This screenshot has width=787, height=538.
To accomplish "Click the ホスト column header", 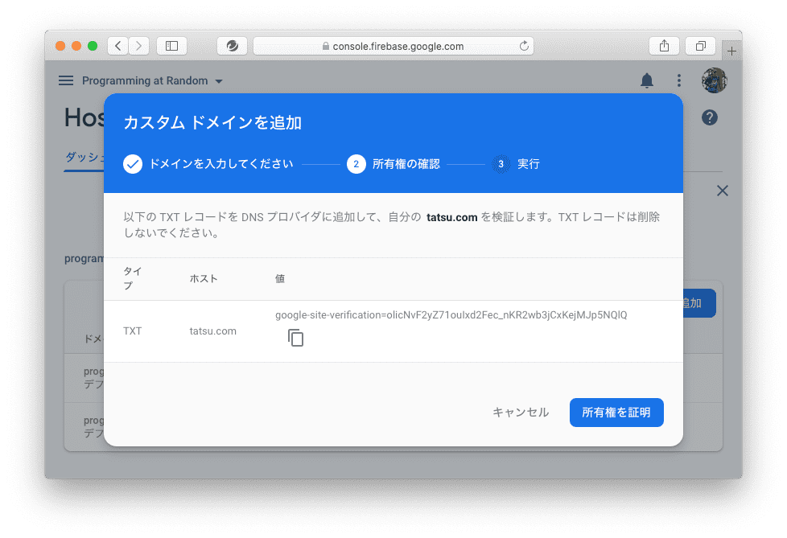I will coord(204,279).
